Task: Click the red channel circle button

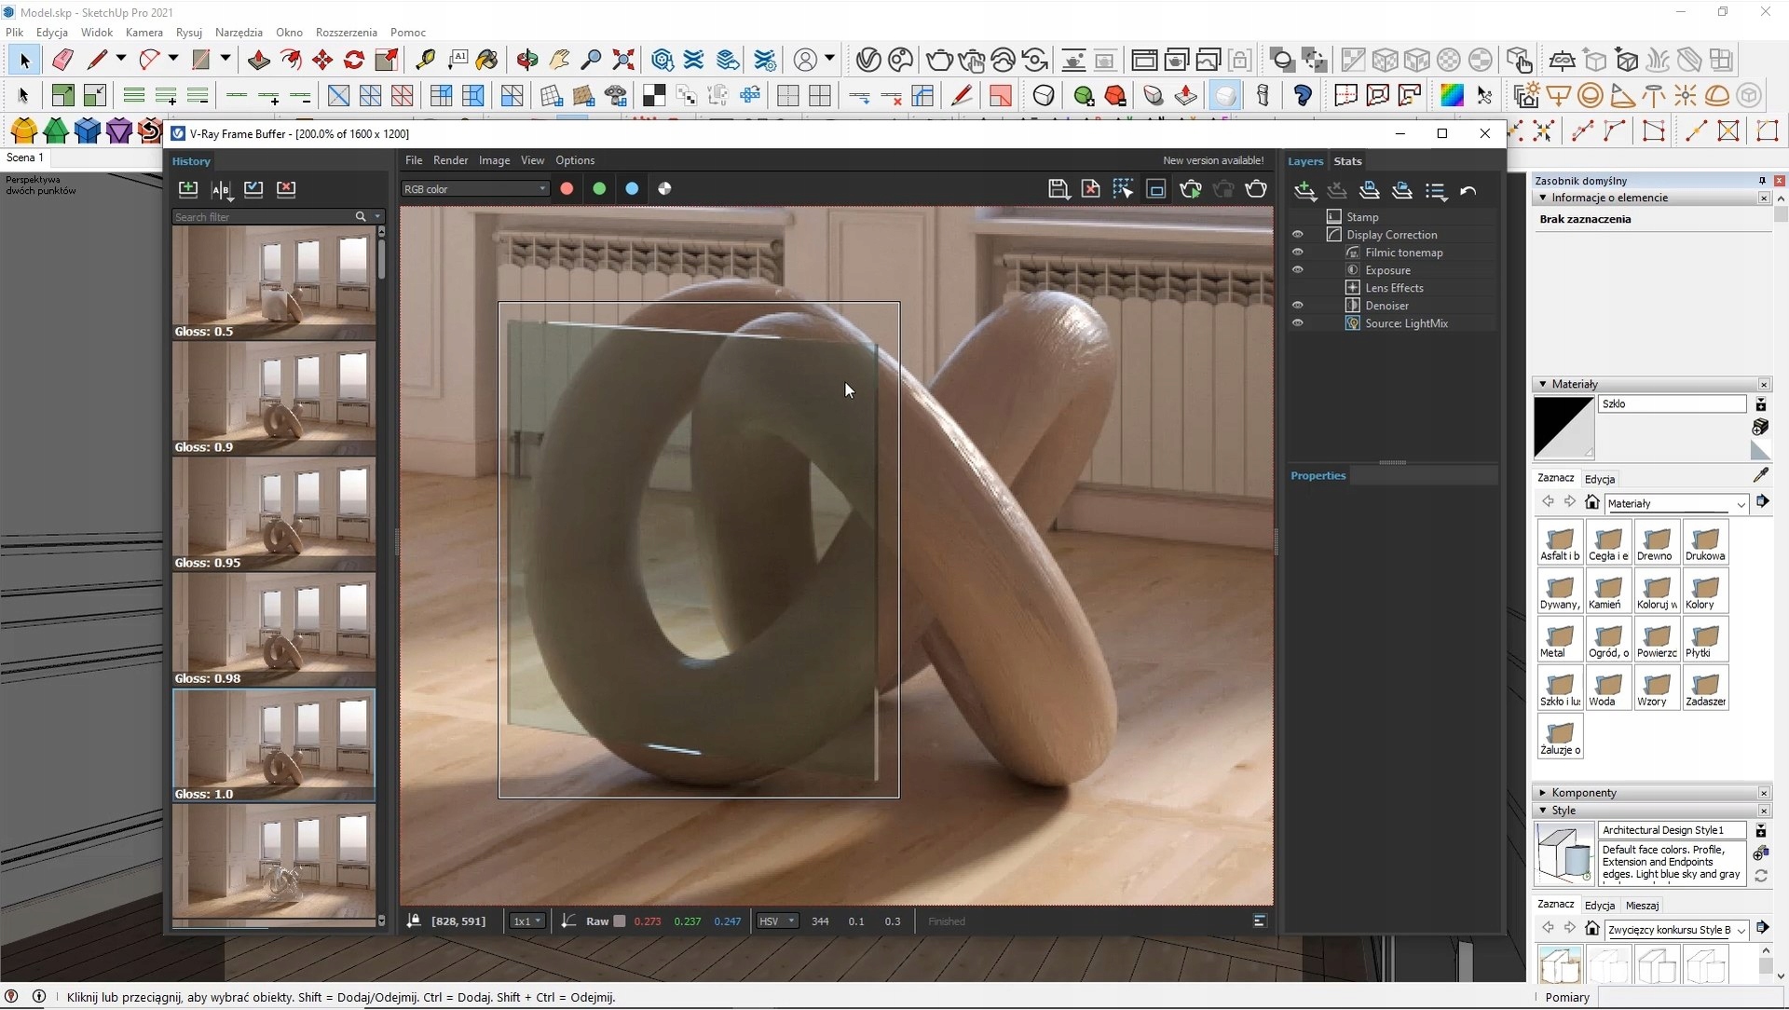Action: click(x=567, y=189)
